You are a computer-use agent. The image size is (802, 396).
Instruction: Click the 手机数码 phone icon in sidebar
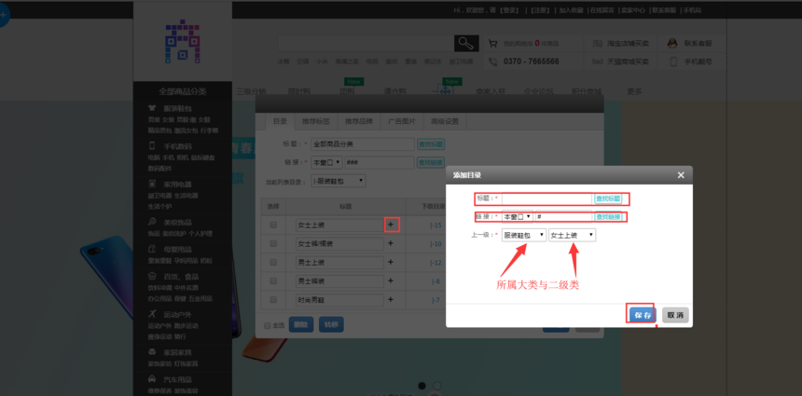coord(152,145)
